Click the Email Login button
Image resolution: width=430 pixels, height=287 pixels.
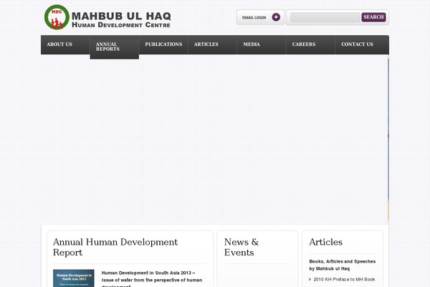point(261,17)
